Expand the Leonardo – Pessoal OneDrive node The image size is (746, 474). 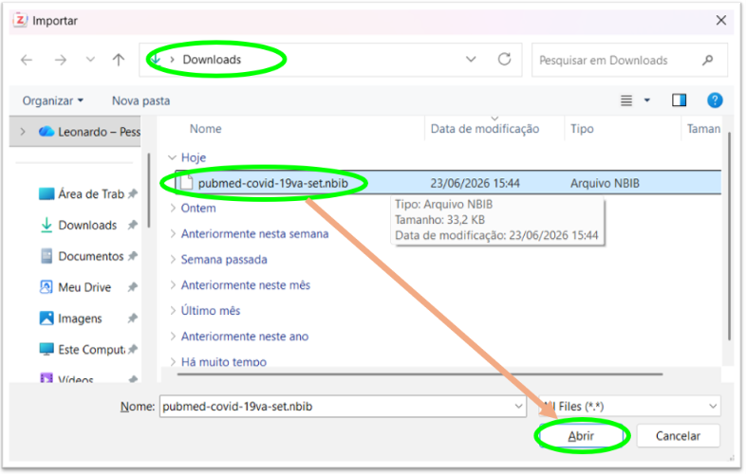(x=23, y=132)
